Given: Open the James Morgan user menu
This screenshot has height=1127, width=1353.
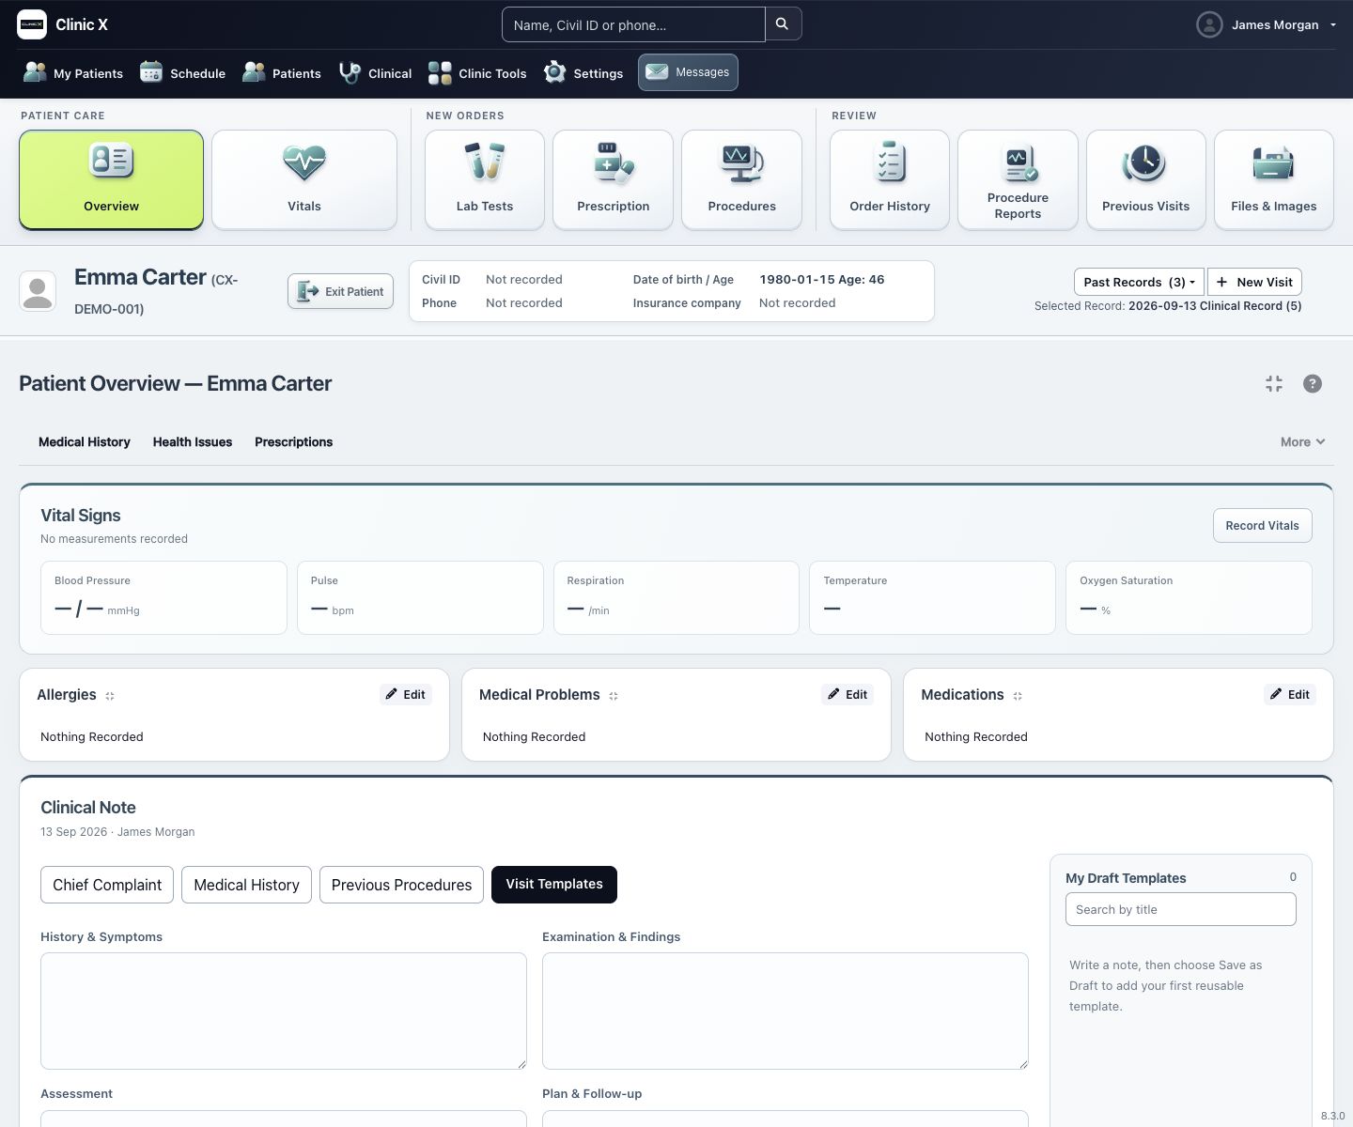Looking at the screenshot, I should 1267,24.
